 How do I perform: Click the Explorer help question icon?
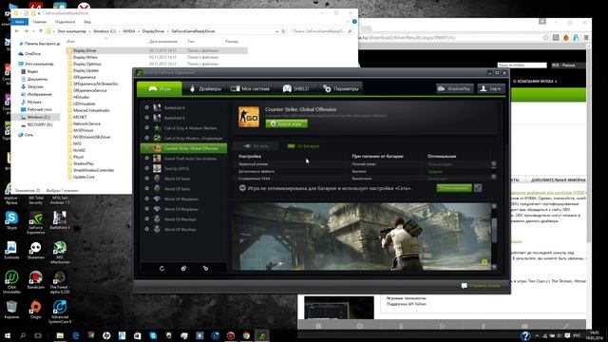click(x=354, y=22)
